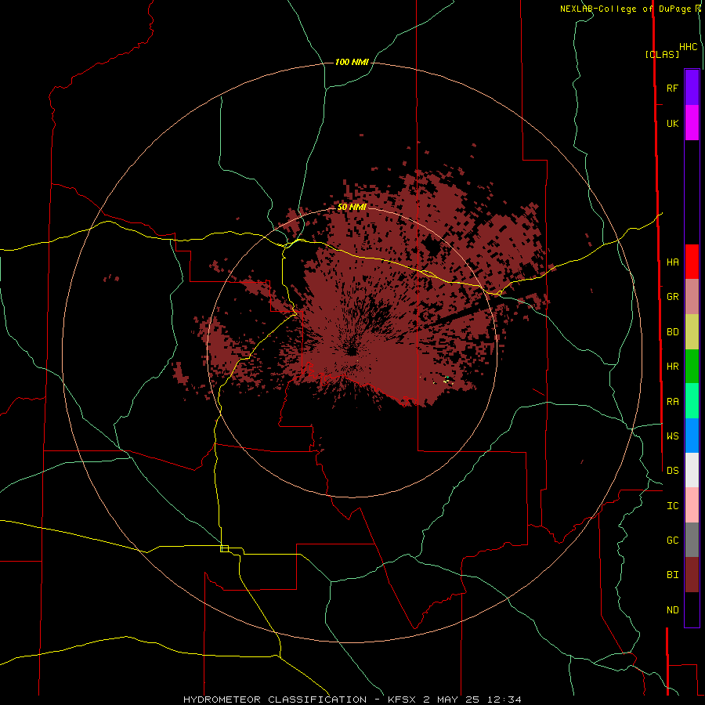Image resolution: width=705 pixels, height=705 pixels.
Task: Click the white DS legend swatch
Action: point(692,470)
